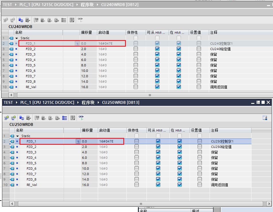Image resolution: width=273 pixels, height=212 pixels.
Task: Click display format icon beside PZD_1 in CU250WRDB
Action: [x=78, y=141]
